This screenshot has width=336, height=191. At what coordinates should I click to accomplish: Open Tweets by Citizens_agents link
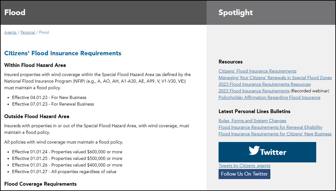(x=244, y=166)
